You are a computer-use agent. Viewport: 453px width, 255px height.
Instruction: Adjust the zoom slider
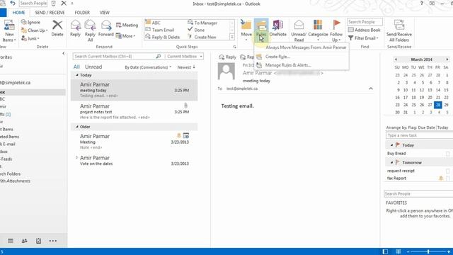pyautogui.click(x=428, y=251)
